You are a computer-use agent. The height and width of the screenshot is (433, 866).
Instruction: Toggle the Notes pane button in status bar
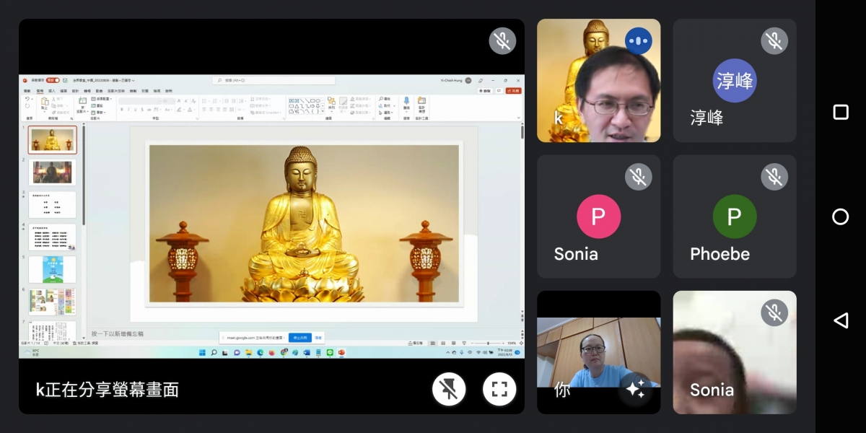pyautogui.click(x=415, y=344)
